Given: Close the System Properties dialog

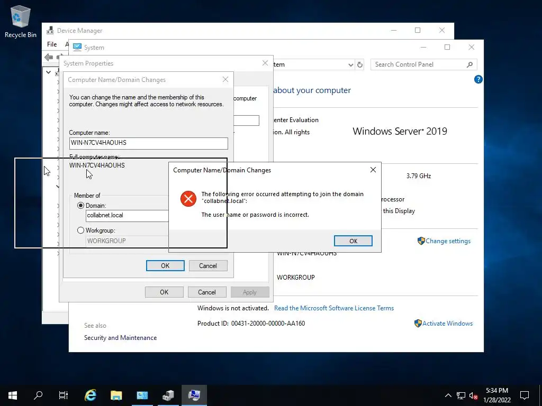Looking at the screenshot, I should [265, 63].
